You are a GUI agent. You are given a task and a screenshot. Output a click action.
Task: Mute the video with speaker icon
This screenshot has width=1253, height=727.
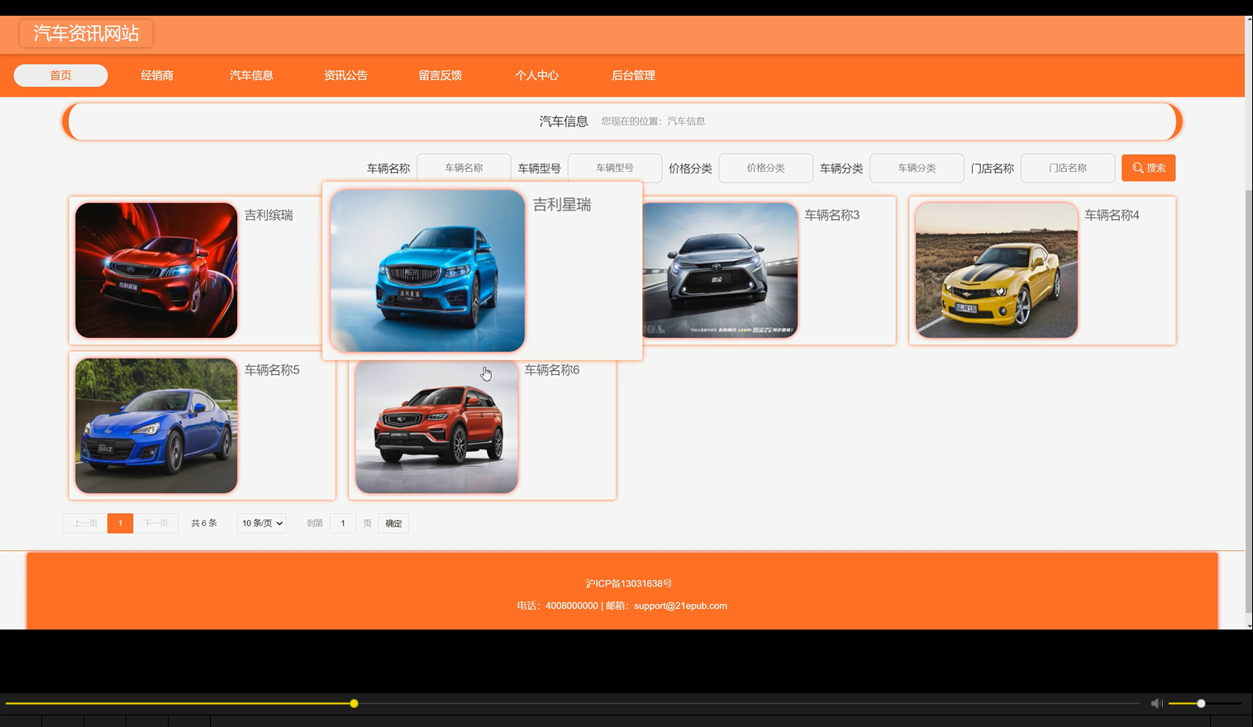click(x=1156, y=703)
